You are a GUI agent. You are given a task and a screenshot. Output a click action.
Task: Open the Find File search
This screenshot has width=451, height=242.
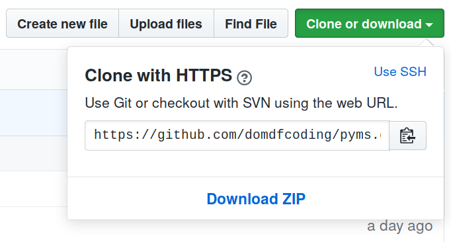(251, 23)
